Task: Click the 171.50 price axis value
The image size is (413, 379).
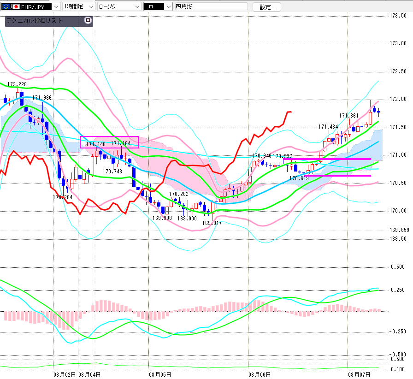Action: [398, 127]
